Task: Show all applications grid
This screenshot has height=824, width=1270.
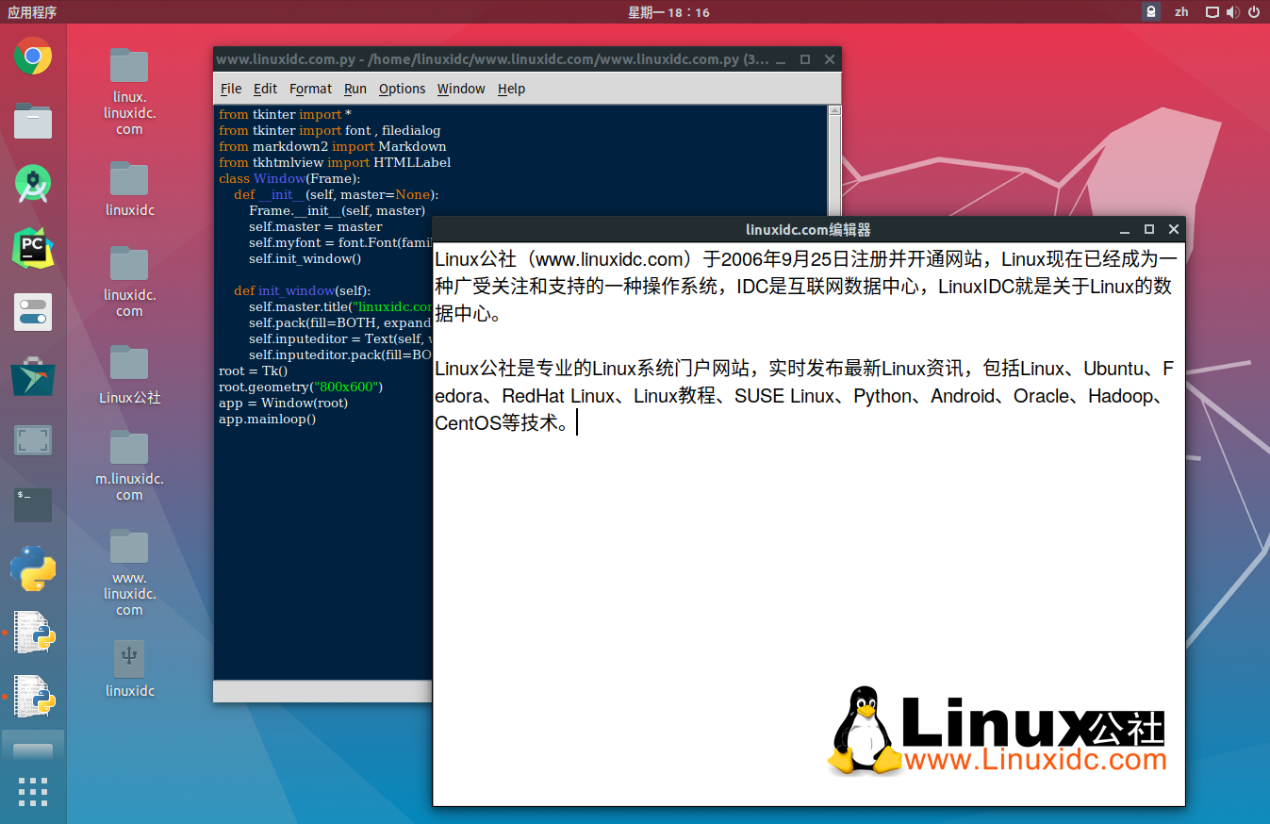Action: (x=33, y=792)
